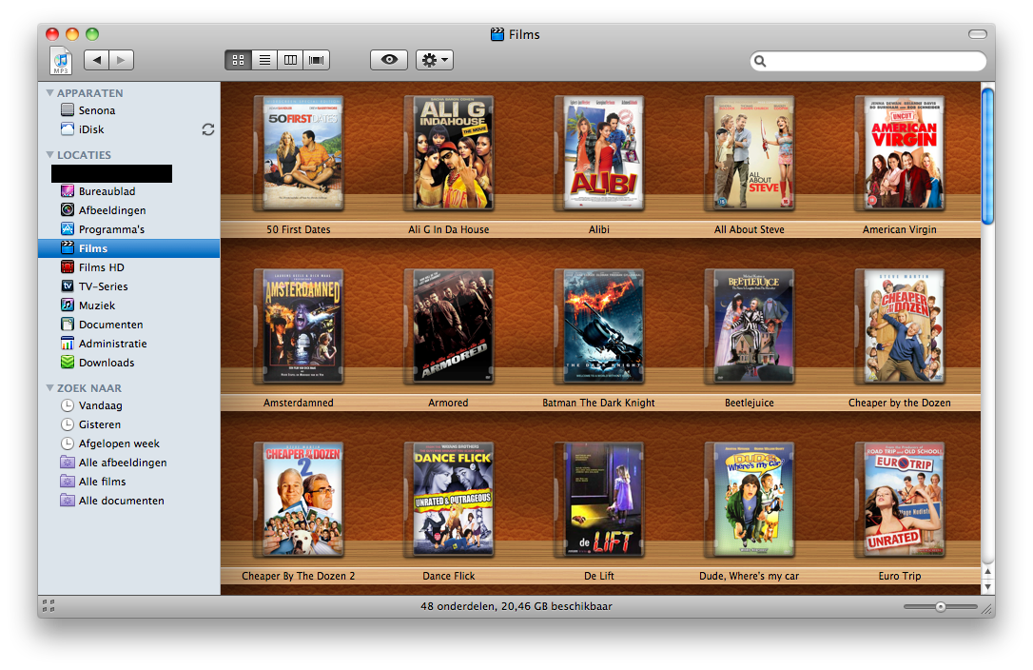1033x670 pixels.
Task: Select the Batman The Dark Knight cover
Action: [599, 326]
